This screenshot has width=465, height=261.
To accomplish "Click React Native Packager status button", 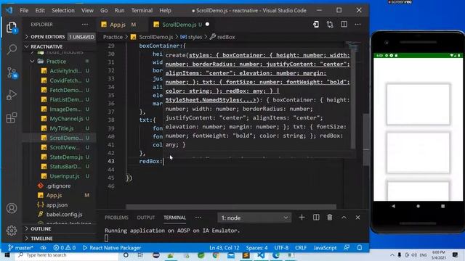I will [112, 248].
